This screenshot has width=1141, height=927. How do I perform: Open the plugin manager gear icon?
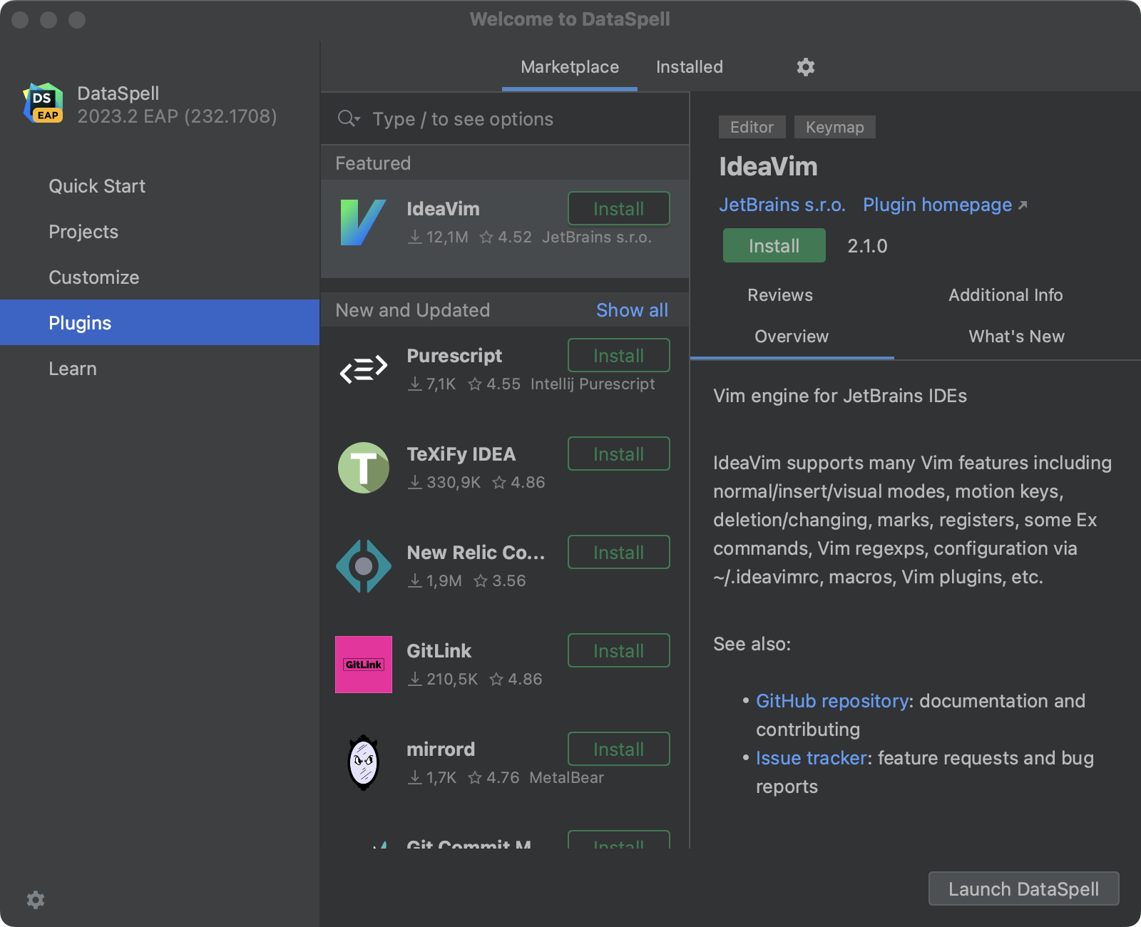805,66
